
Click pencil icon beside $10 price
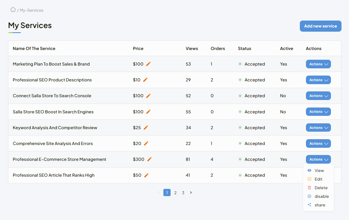click(145, 80)
